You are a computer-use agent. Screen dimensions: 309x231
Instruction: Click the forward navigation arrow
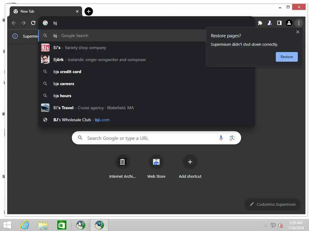click(24, 23)
